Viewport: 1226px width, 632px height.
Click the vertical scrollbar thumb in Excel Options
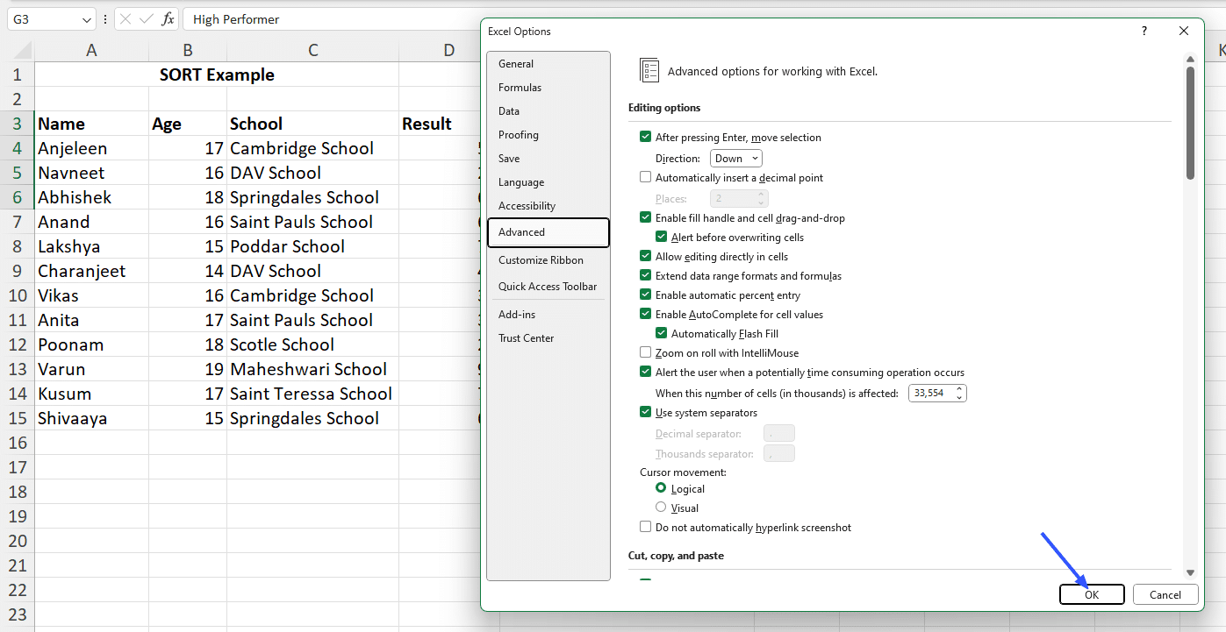pos(1190,123)
